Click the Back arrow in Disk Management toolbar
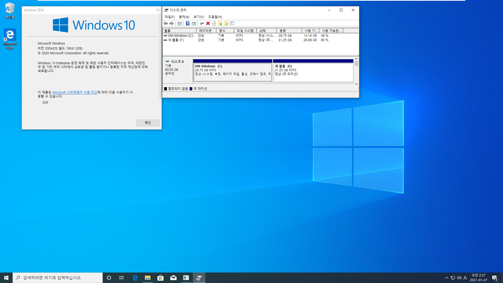The width and height of the screenshot is (503, 283). coord(166,24)
